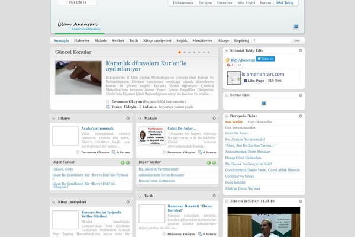Screen dimensions: 355x237
Task: Switch to the Çok Okunanlar tab
Action: click(260, 122)
